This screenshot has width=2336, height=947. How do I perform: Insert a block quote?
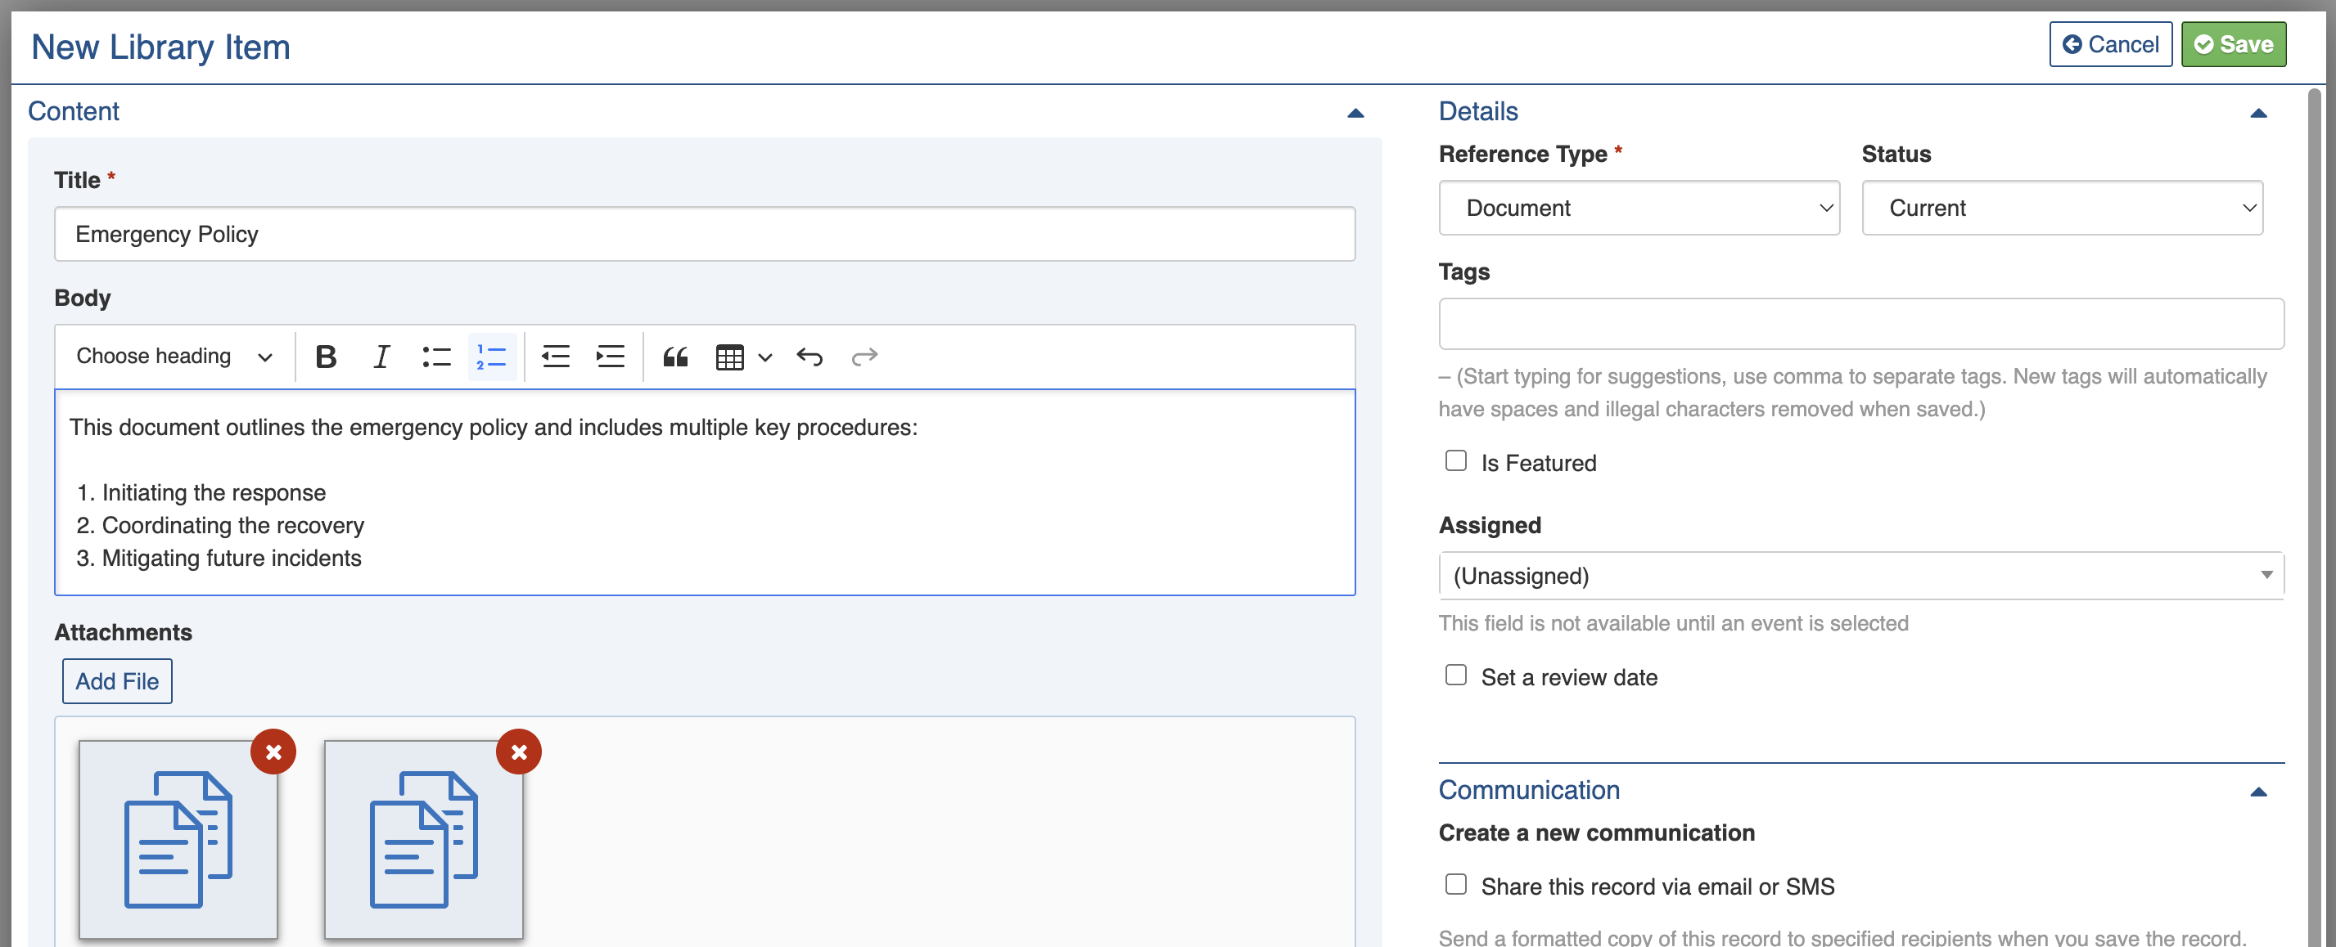coord(674,357)
